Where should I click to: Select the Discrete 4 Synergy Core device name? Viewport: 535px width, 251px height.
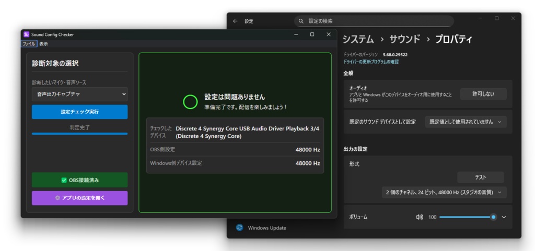tap(247, 133)
